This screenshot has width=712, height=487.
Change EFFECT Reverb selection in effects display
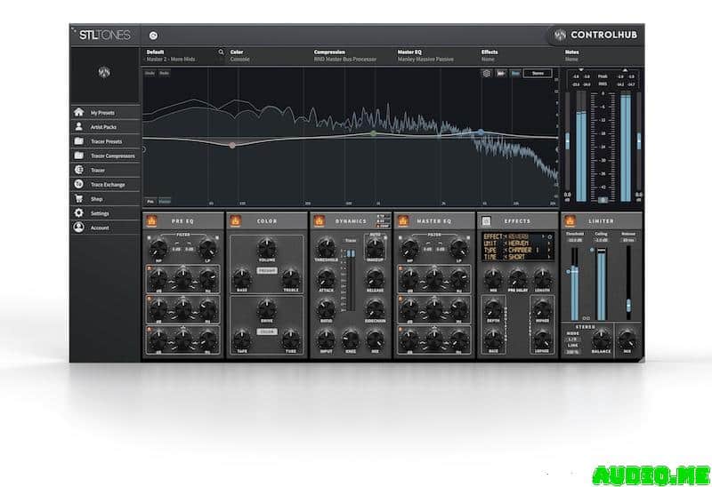click(x=517, y=236)
